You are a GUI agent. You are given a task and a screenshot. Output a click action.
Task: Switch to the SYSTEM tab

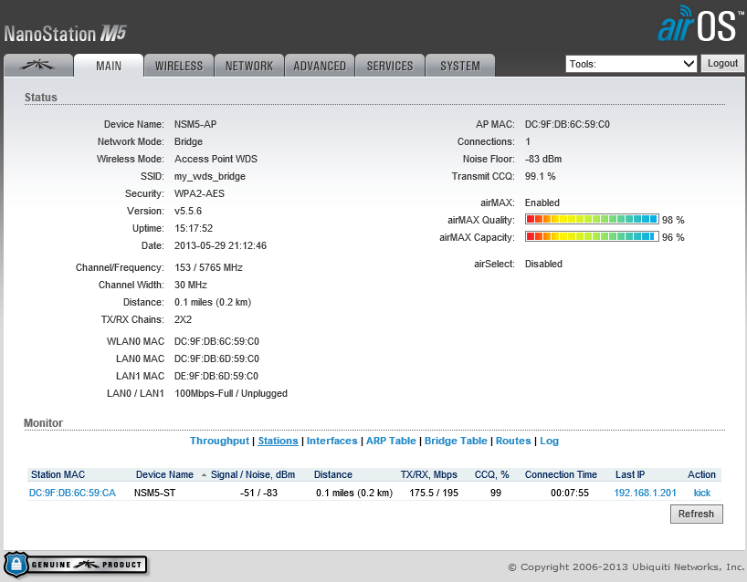coord(460,66)
